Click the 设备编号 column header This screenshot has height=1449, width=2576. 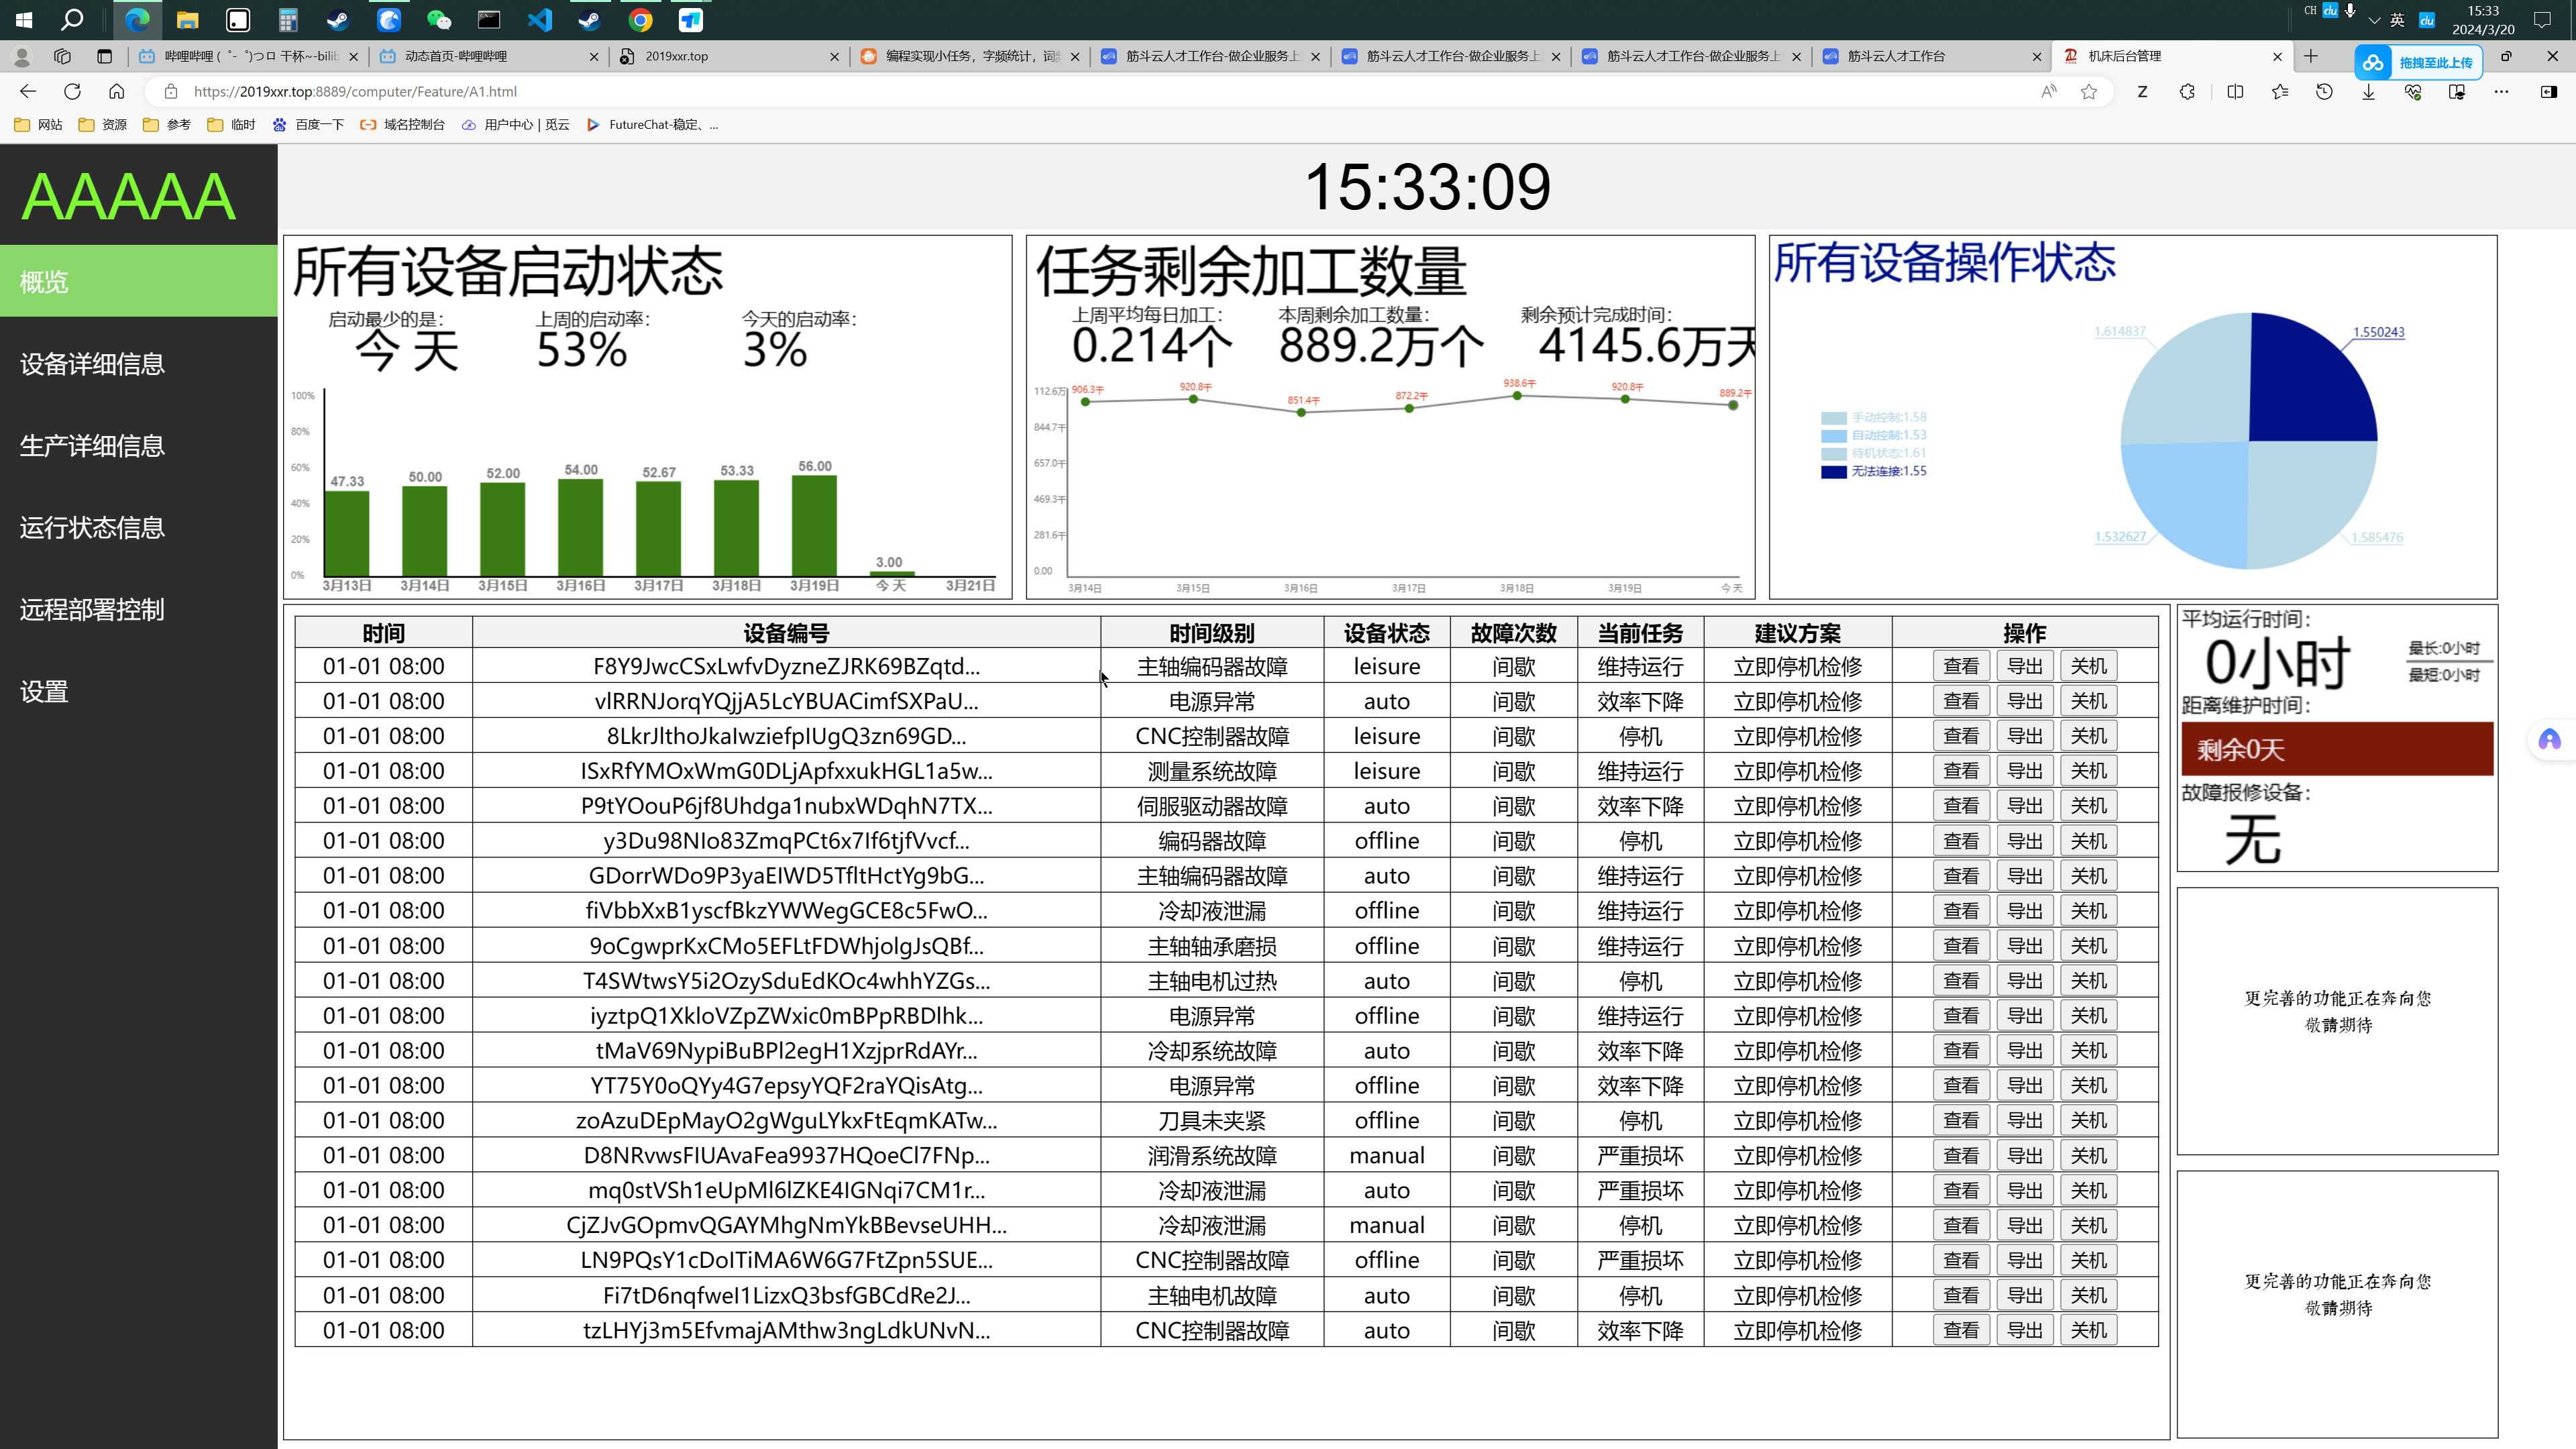786,632
